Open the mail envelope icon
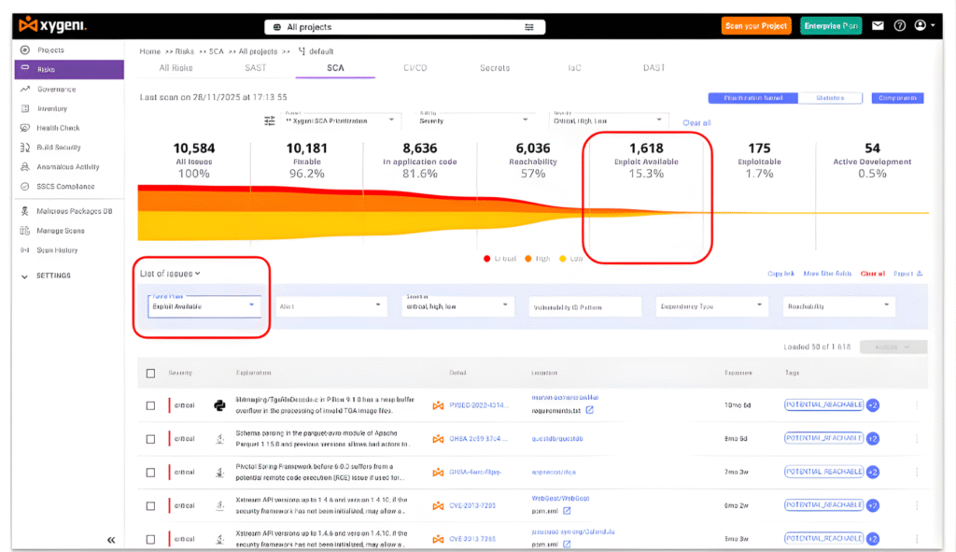 coord(878,25)
